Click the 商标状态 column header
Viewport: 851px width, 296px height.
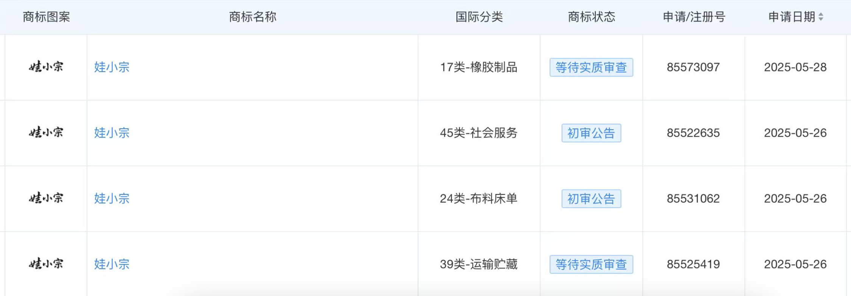pos(592,17)
